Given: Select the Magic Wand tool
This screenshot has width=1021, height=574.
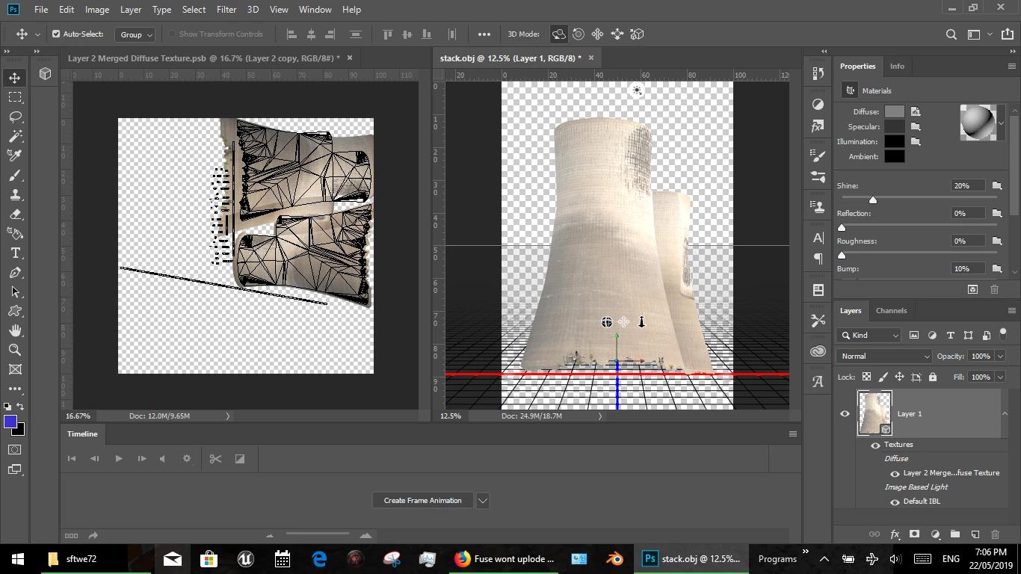Looking at the screenshot, I should pyautogui.click(x=15, y=136).
